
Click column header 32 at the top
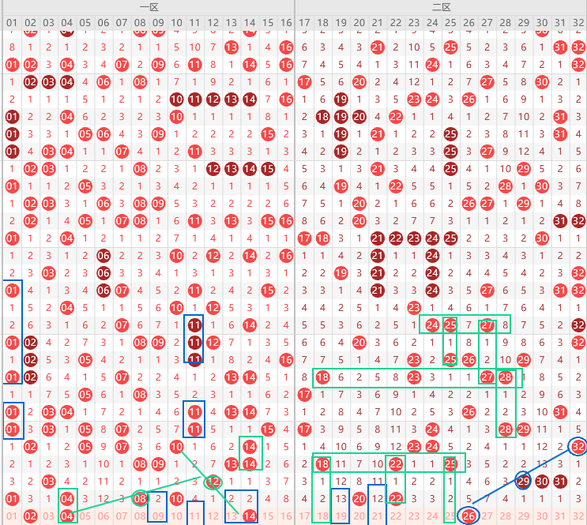[x=578, y=22]
